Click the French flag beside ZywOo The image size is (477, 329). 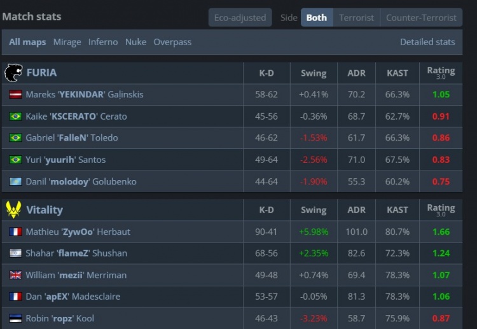tap(16, 232)
